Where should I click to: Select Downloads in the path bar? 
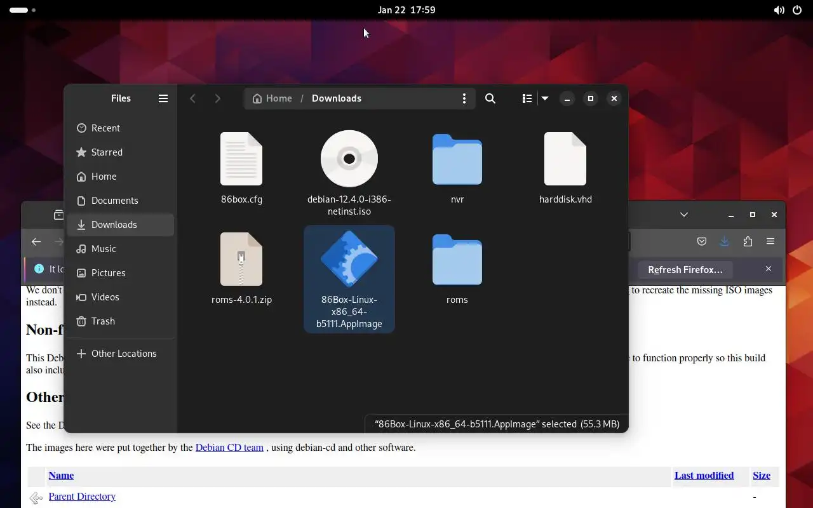pyautogui.click(x=337, y=98)
